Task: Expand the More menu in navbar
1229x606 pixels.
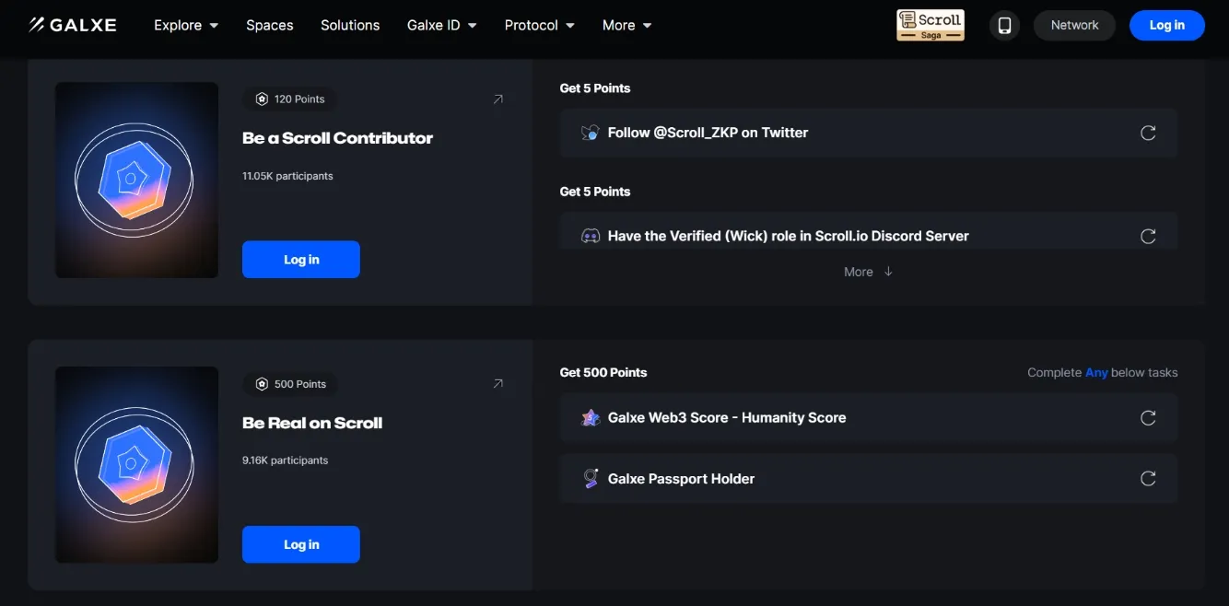Action: tap(626, 26)
